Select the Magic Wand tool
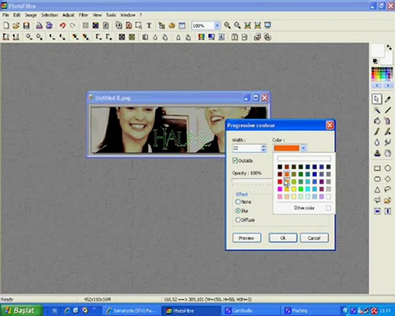 377,110
